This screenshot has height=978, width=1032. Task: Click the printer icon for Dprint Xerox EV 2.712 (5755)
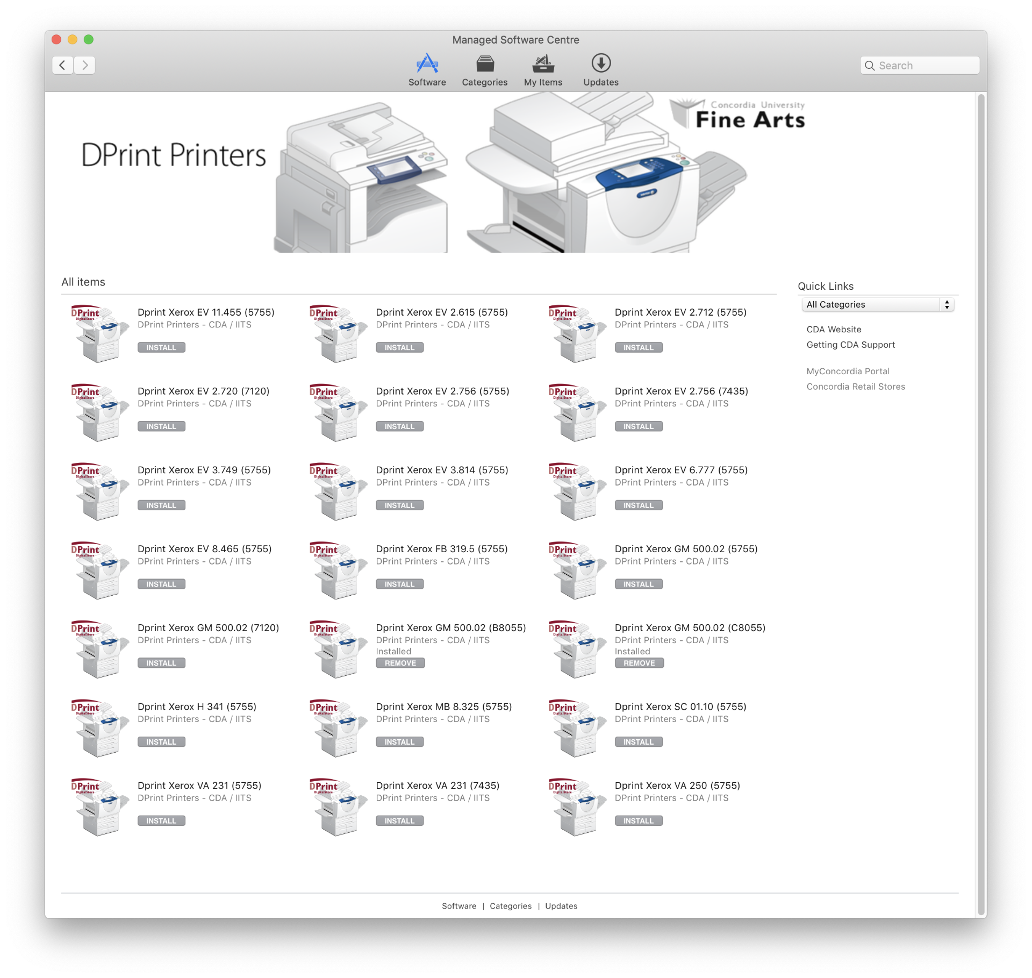pyautogui.click(x=577, y=333)
